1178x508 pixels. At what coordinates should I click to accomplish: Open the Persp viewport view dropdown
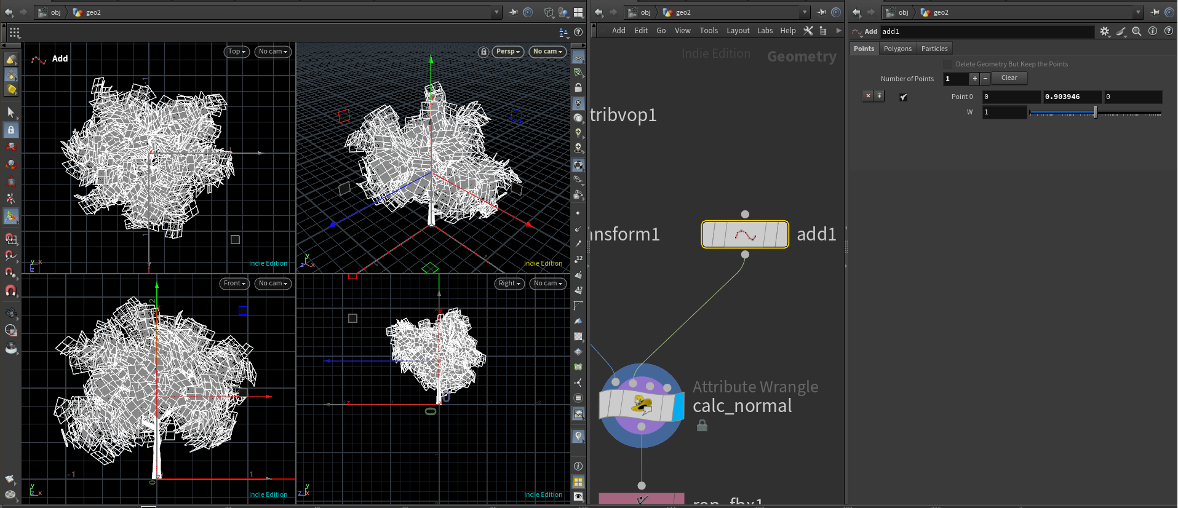click(508, 52)
